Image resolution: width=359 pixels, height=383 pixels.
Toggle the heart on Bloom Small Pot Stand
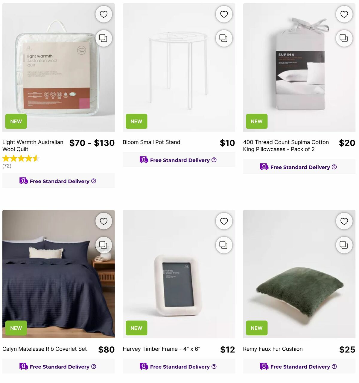point(224,14)
